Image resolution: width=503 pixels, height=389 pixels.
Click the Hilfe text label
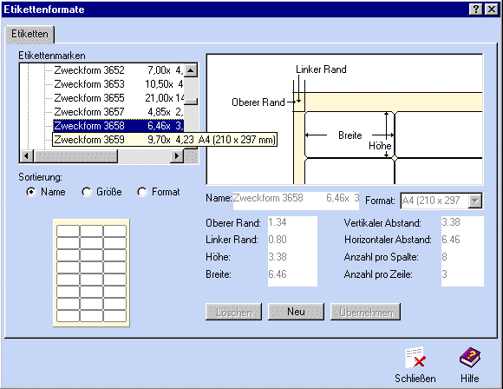470,379
